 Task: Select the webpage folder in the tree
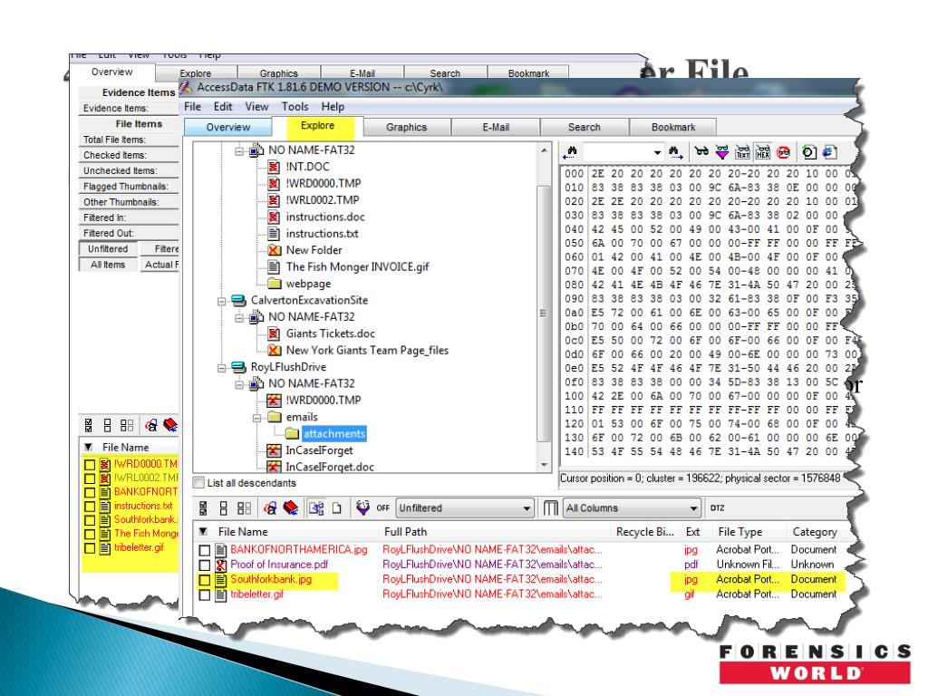coord(308,284)
